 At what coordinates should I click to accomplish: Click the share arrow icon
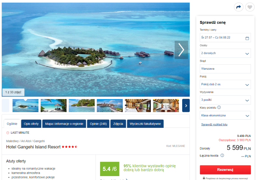pyautogui.click(x=238, y=7)
